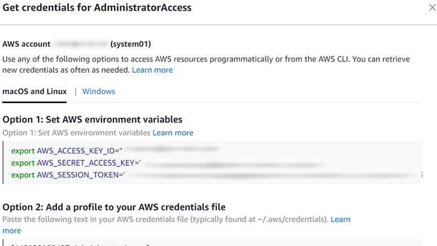Click the export AWS_SESSION_TOKEN line
The width and height of the screenshot is (437, 246).
[x=216, y=175]
